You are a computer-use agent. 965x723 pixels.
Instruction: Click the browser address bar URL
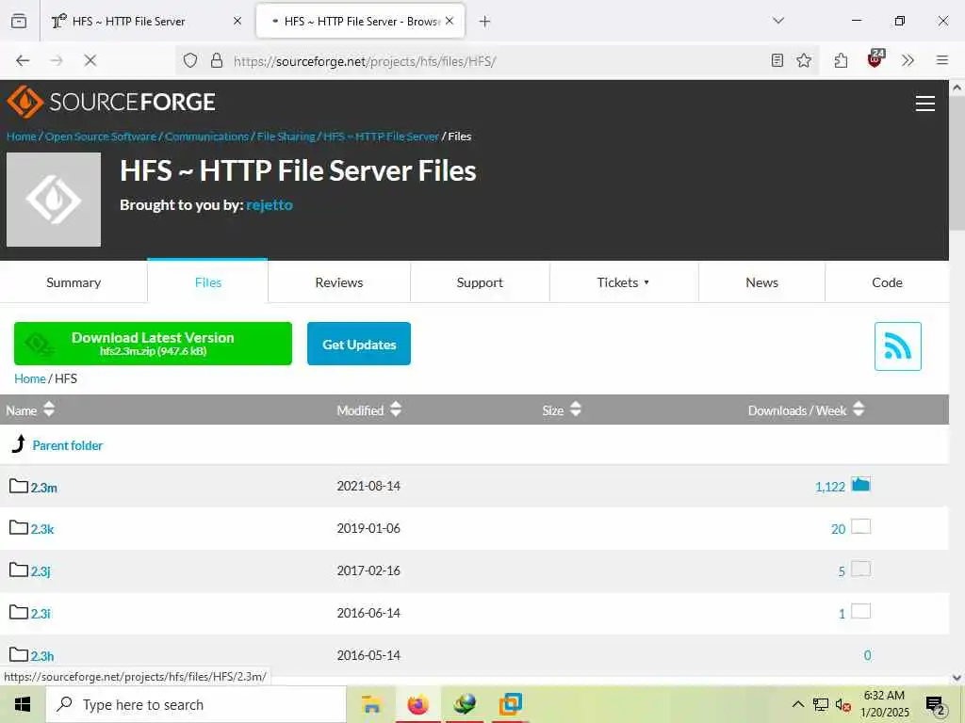tap(365, 61)
